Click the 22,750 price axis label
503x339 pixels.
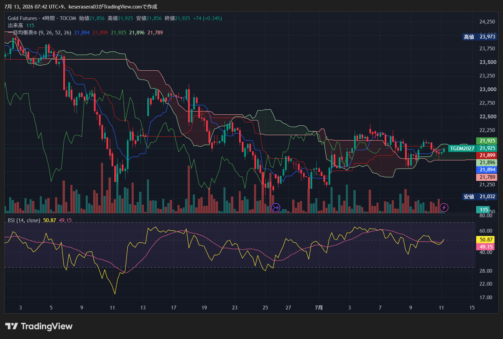[487, 103]
